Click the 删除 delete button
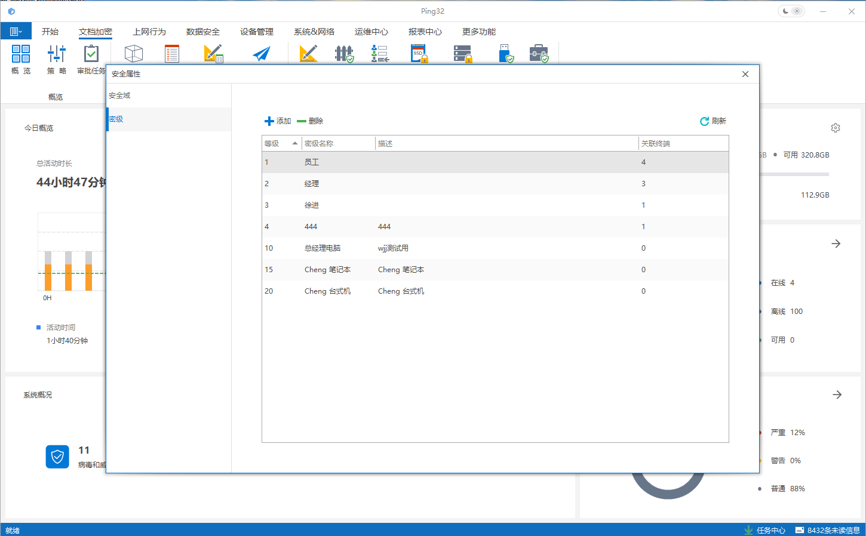The height and width of the screenshot is (536, 866). coord(310,121)
